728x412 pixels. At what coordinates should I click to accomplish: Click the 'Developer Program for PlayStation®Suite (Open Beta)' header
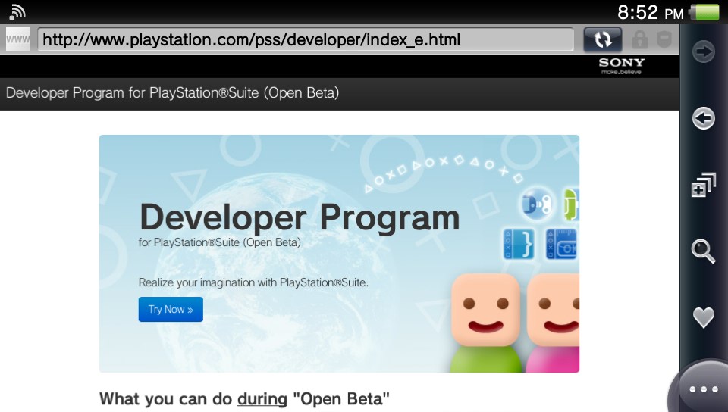(172, 92)
